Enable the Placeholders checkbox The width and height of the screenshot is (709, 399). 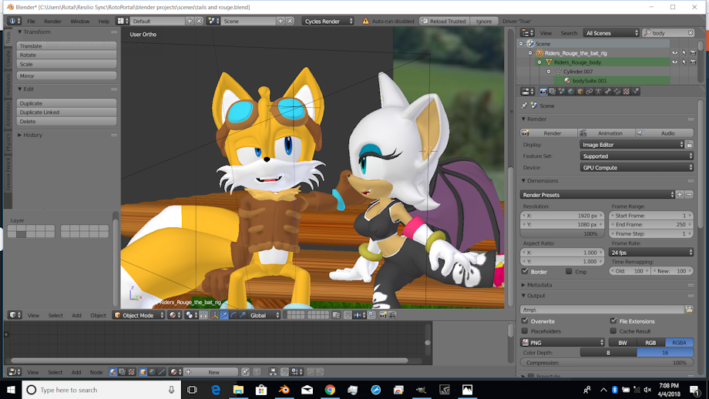525,330
